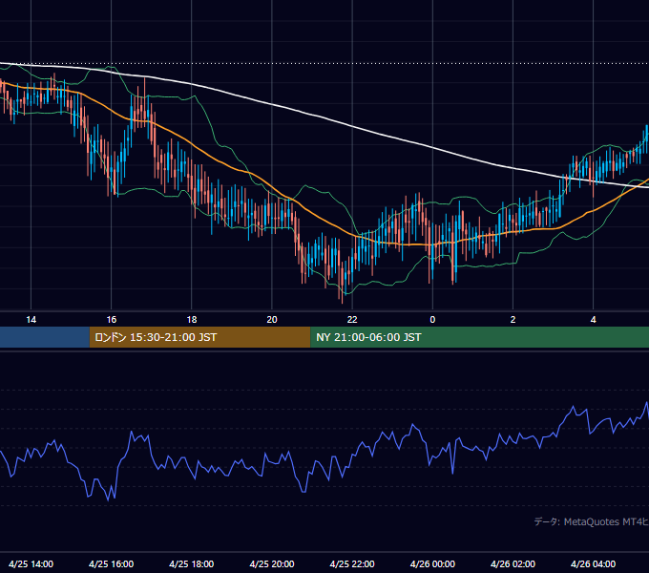The height and width of the screenshot is (573, 649).
Task: Click hour label 22 on price chart axis
Action: pyautogui.click(x=352, y=320)
